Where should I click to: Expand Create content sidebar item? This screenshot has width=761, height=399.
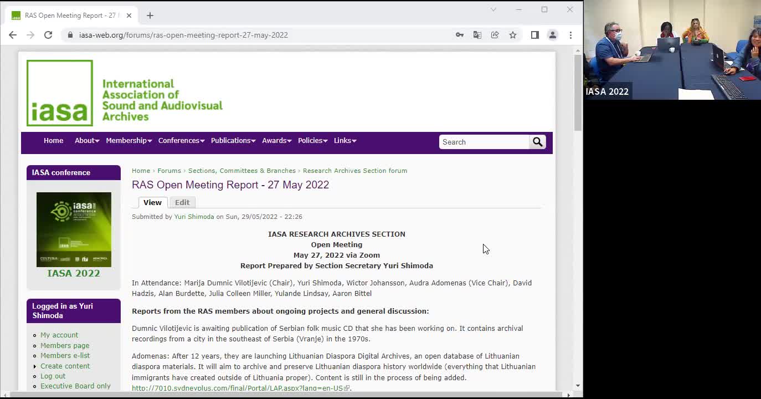[x=65, y=366]
